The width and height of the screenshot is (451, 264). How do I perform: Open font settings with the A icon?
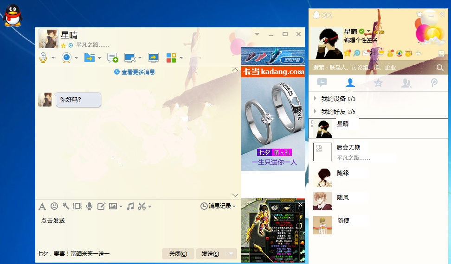coord(42,206)
